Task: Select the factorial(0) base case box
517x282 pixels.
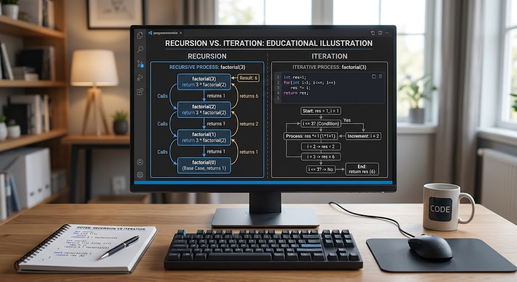Action: click(x=204, y=165)
